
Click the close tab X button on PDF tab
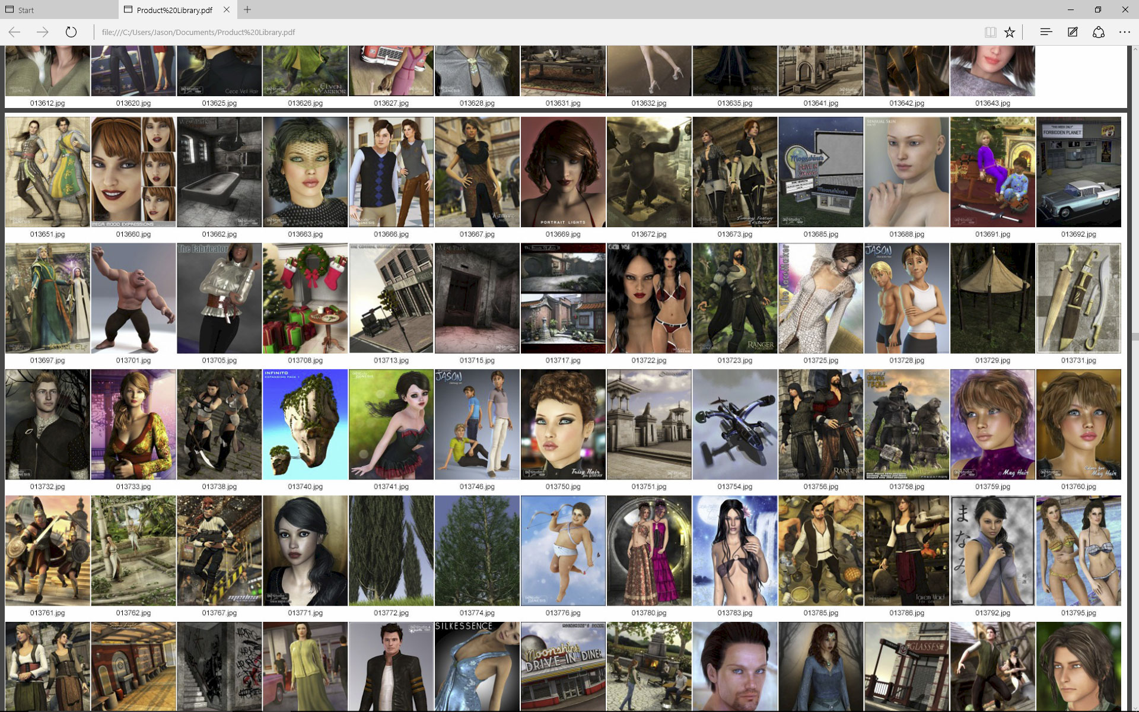click(227, 9)
